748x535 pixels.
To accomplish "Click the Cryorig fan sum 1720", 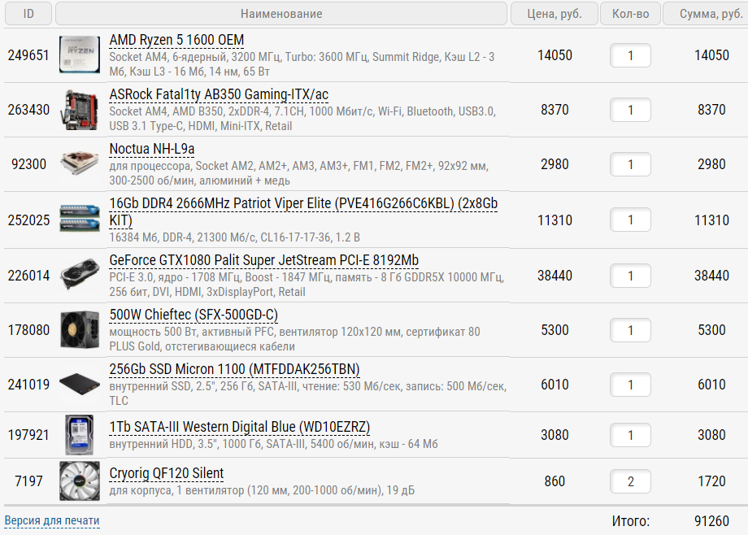I will pyautogui.click(x=711, y=481).
